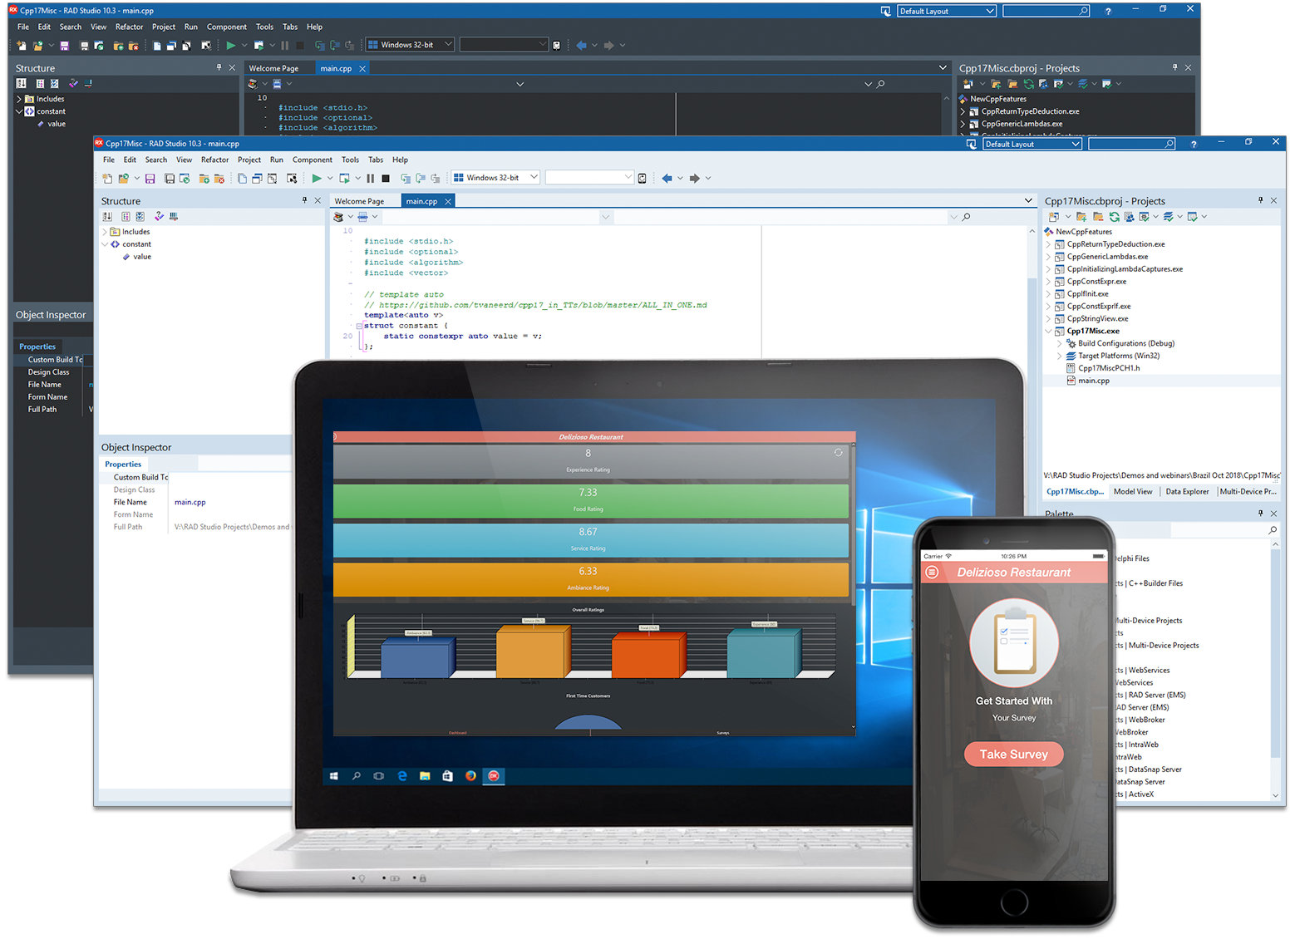Open File Explorer on laptop taskbar
This screenshot has width=1295, height=939.
(x=425, y=776)
